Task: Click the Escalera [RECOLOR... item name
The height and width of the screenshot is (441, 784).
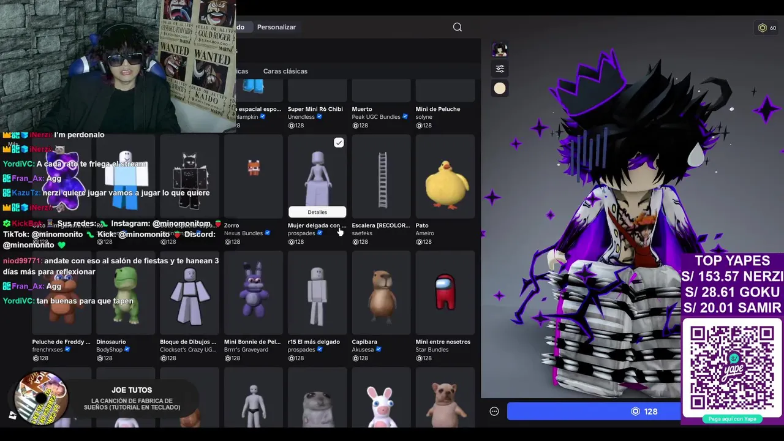Action: coord(381,225)
